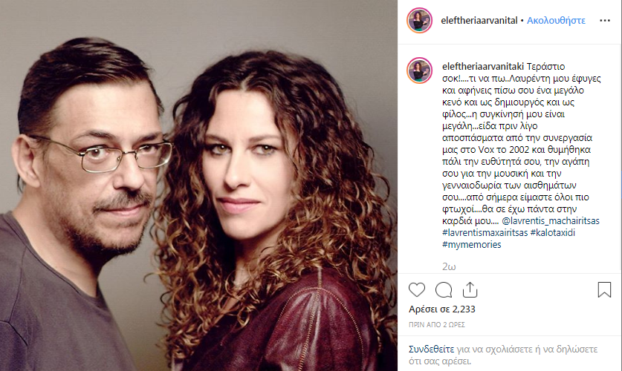Open the #mymemories hashtag
The image size is (622, 371).
tap(472, 245)
